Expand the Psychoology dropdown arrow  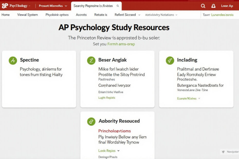point(30,6)
